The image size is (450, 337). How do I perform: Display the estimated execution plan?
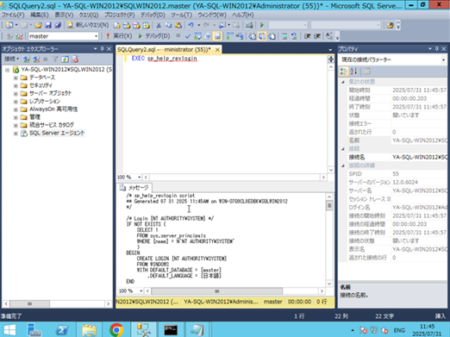coord(197,36)
